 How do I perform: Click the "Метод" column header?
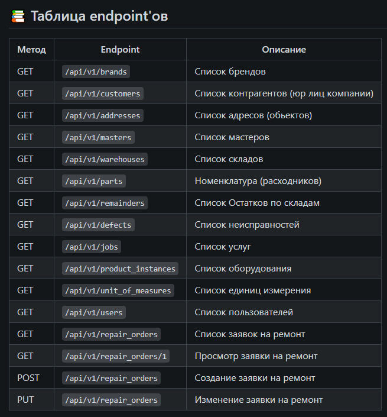click(x=31, y=50)
